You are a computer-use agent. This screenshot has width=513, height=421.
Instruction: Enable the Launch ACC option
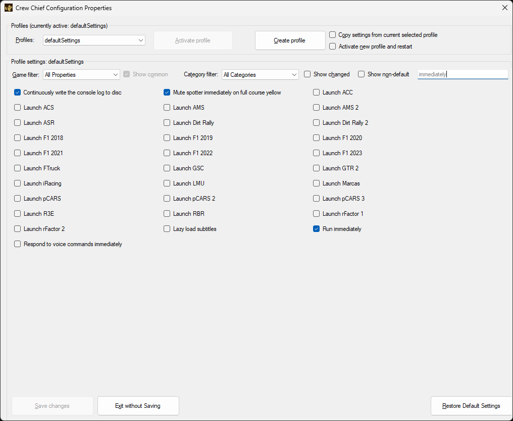[x=316, y=92]
